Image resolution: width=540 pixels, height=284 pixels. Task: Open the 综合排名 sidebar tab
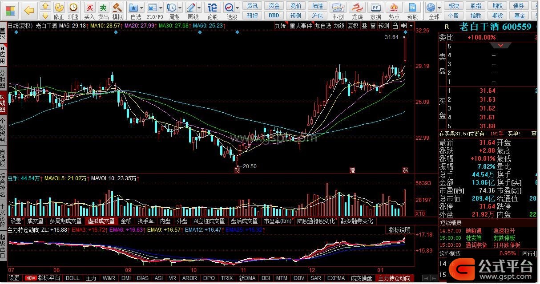point(3,185)
